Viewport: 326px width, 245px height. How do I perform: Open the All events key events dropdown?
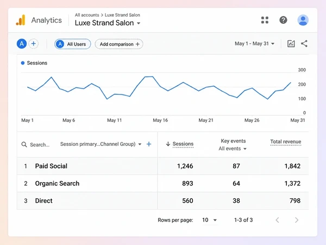(x=233, y=149)
